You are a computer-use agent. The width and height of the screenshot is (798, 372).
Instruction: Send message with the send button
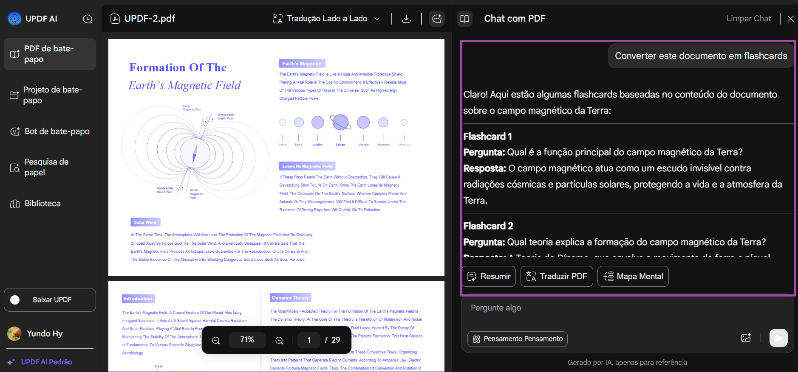[778, 338]
